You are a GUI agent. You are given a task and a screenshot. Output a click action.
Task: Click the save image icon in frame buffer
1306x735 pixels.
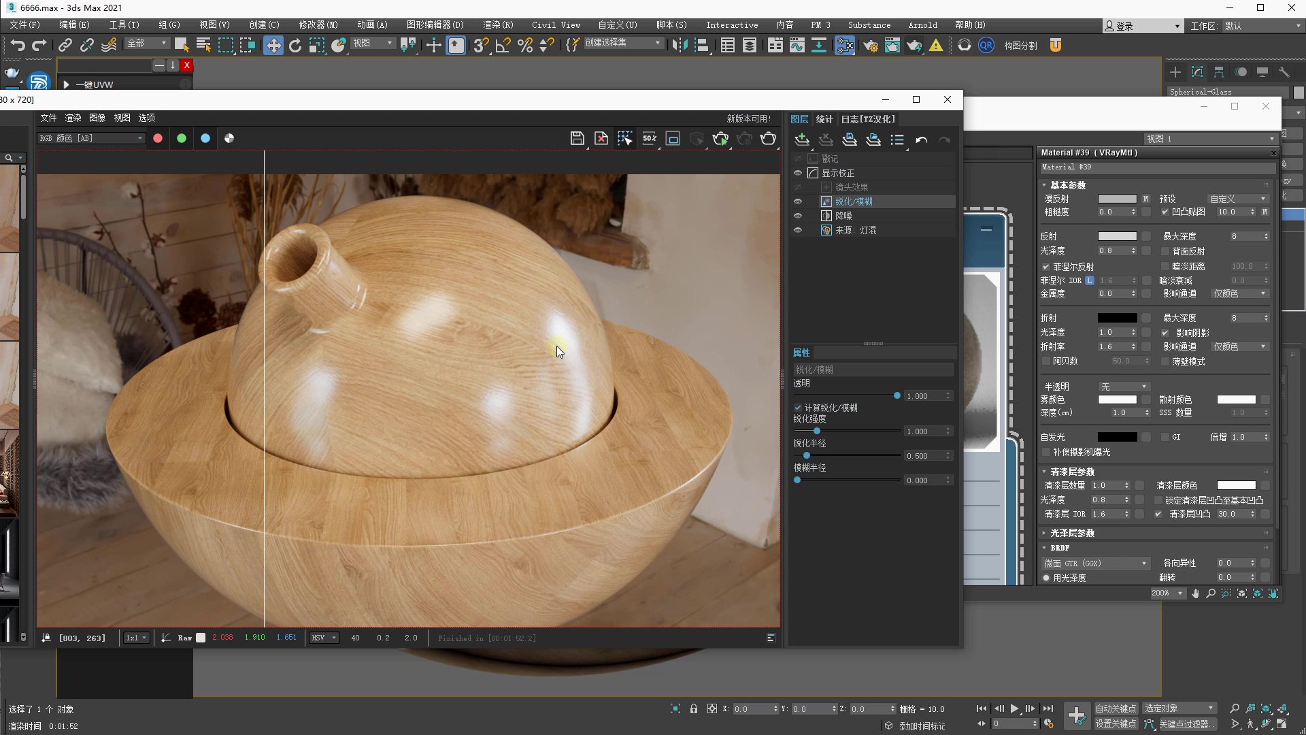(577, 139)
